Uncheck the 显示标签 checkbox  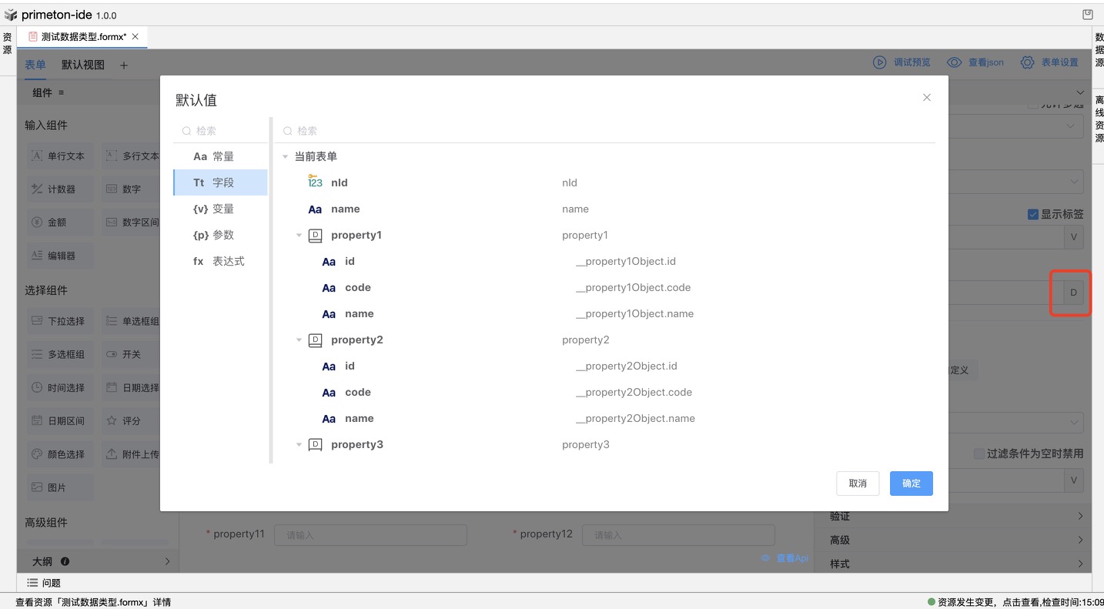[1033, 214]
